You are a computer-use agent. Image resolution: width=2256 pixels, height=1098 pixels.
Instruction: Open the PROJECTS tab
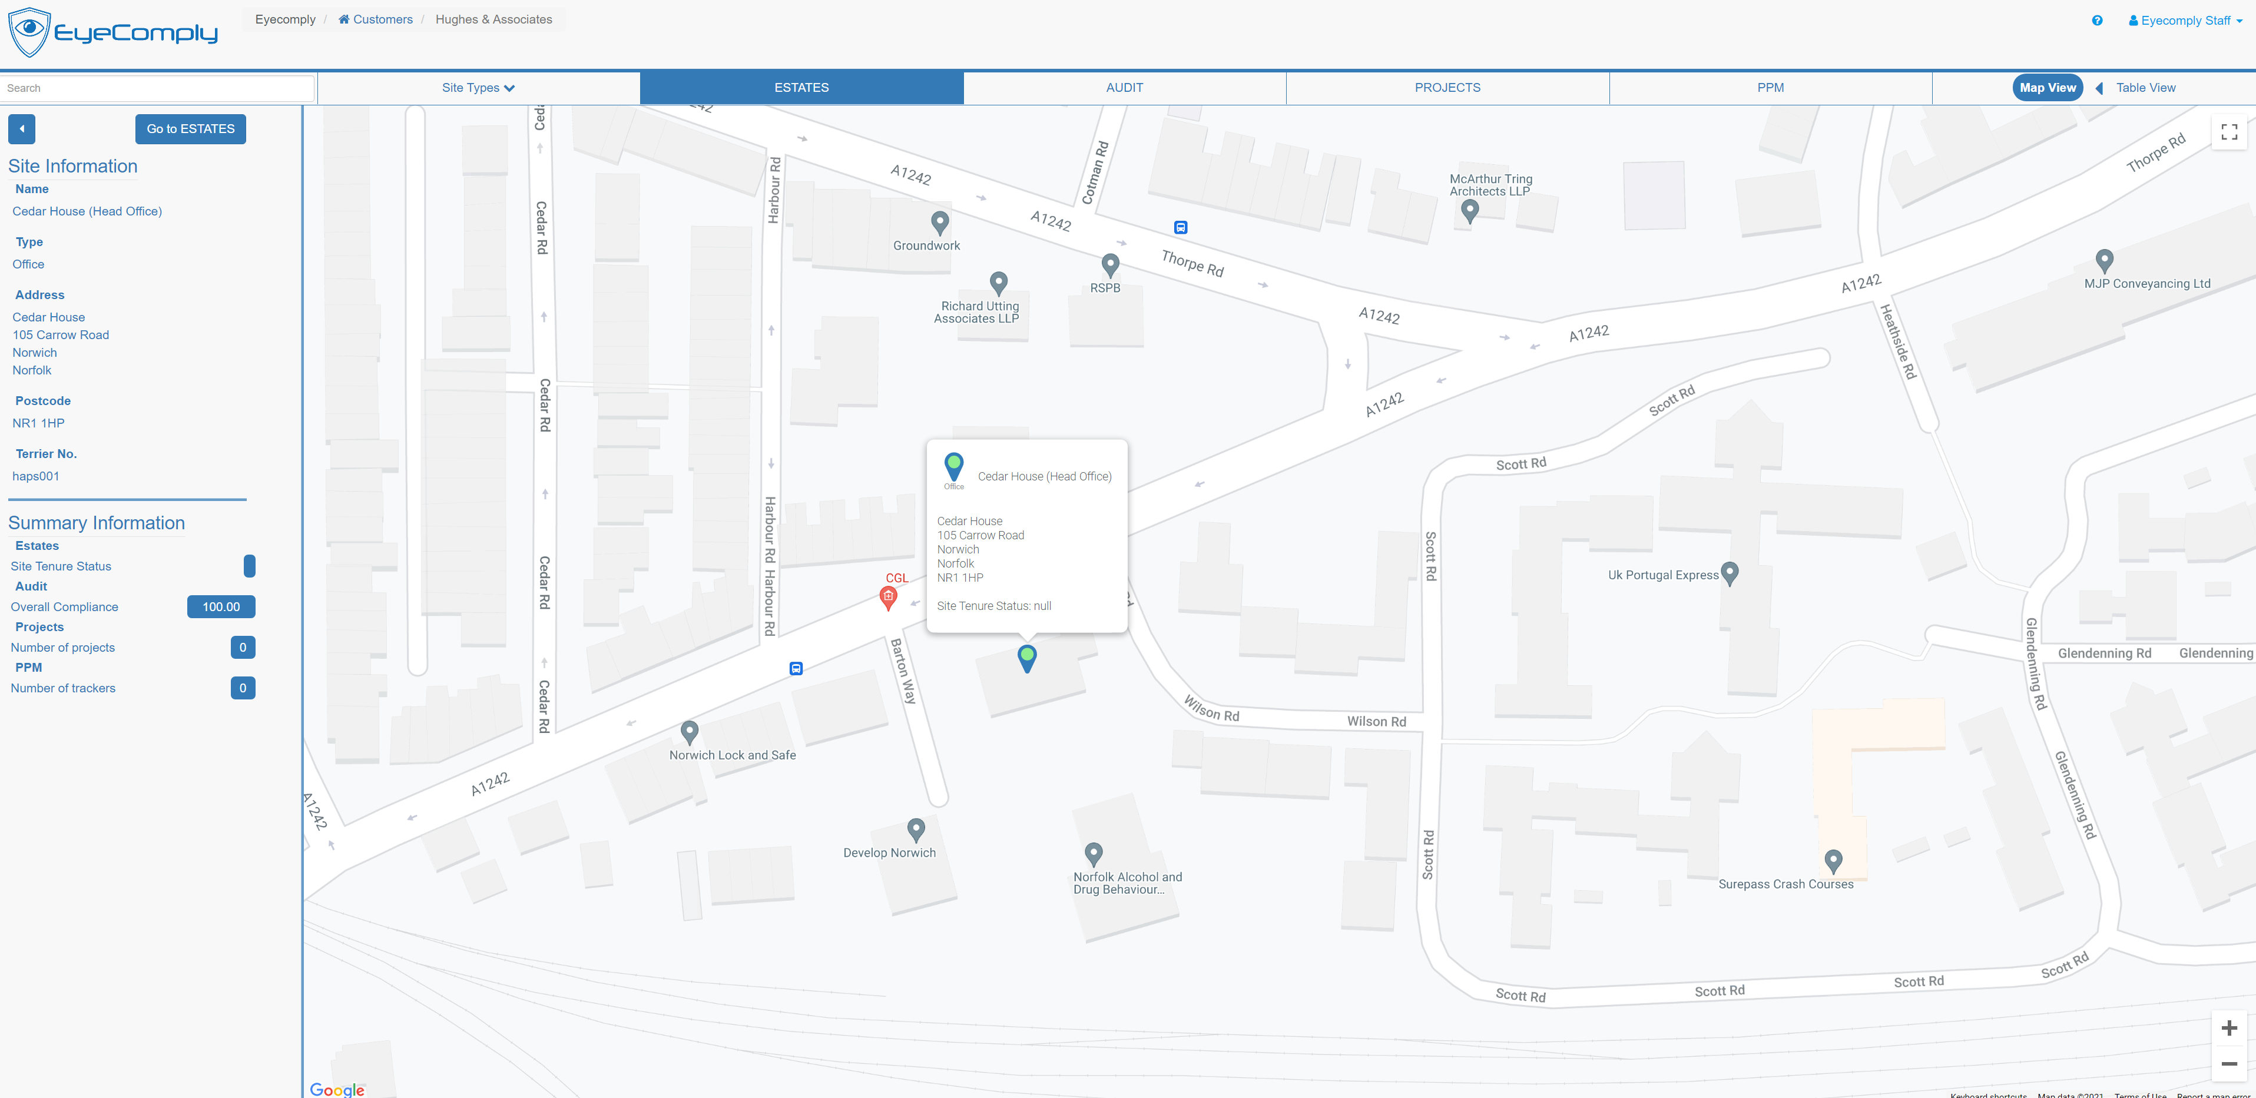pyautogui.click(x=1447, y=88)
